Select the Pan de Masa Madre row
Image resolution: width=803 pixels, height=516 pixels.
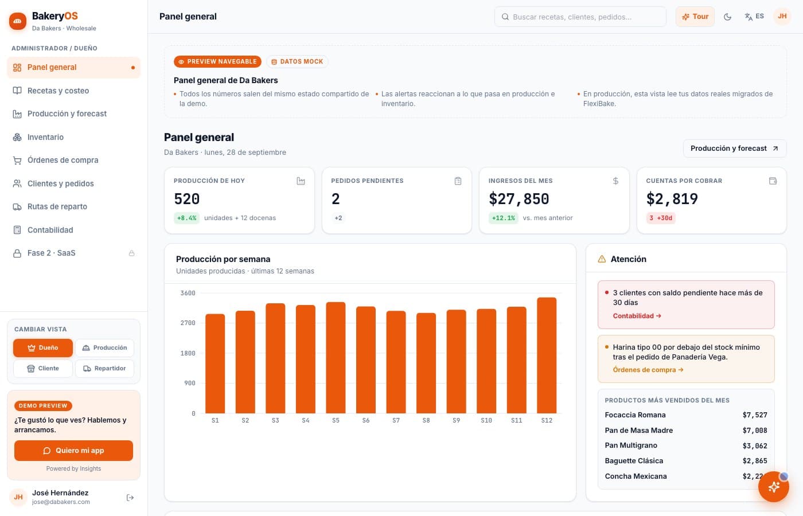click(686, 431)
